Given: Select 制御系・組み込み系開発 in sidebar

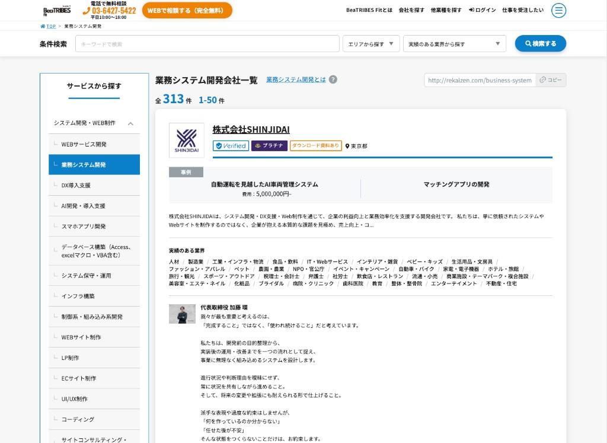Looking at the screenshot, I should point(94,316).
